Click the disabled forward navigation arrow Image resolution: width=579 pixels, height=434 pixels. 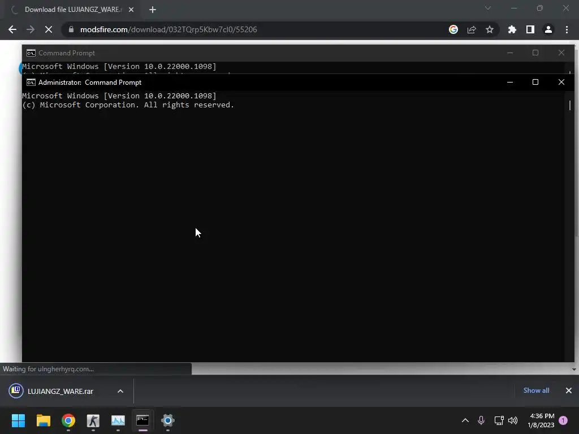click(31, 29)
